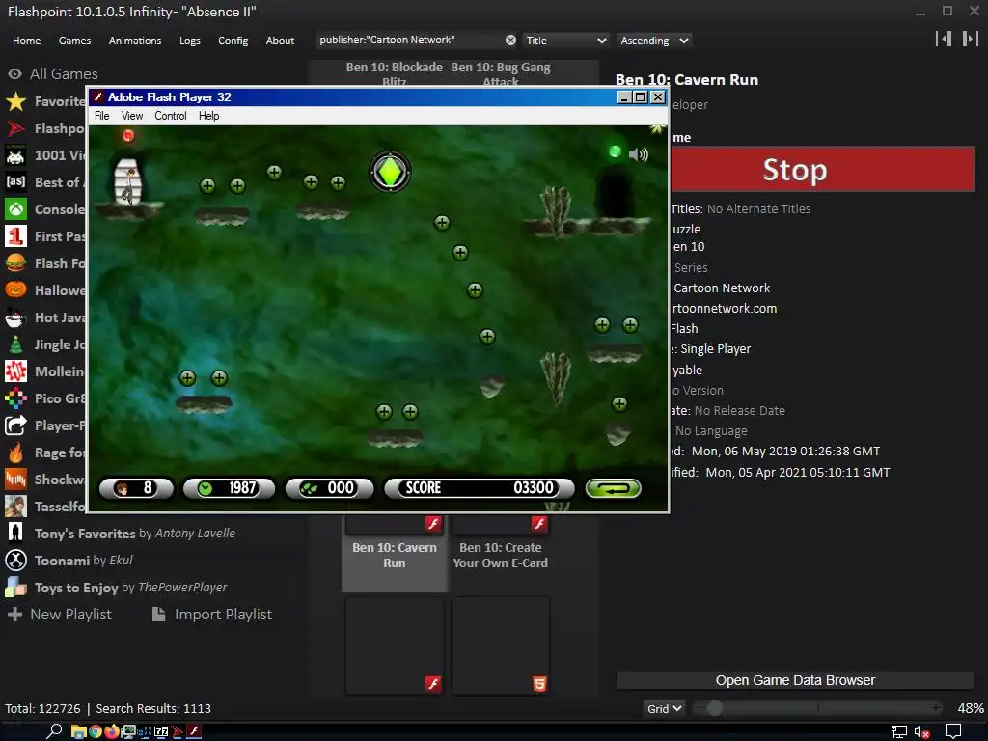Click the green light next to speaker
Screen dimensions: 988x741
point(615,151)
